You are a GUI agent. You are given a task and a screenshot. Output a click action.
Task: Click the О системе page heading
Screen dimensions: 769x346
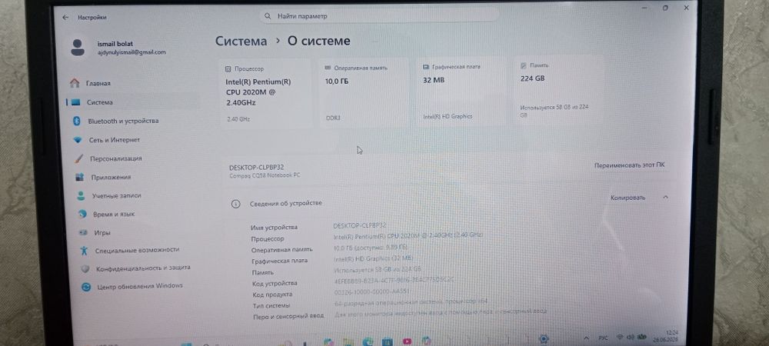point(319,42)
